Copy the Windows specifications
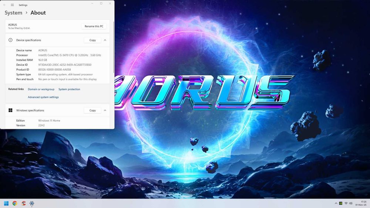Viewport: 370px width, 208px height. [92, 110]
